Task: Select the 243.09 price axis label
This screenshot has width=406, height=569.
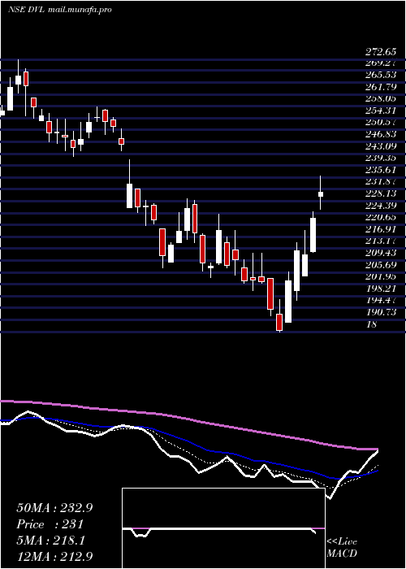Action: (x=381, y=146)
